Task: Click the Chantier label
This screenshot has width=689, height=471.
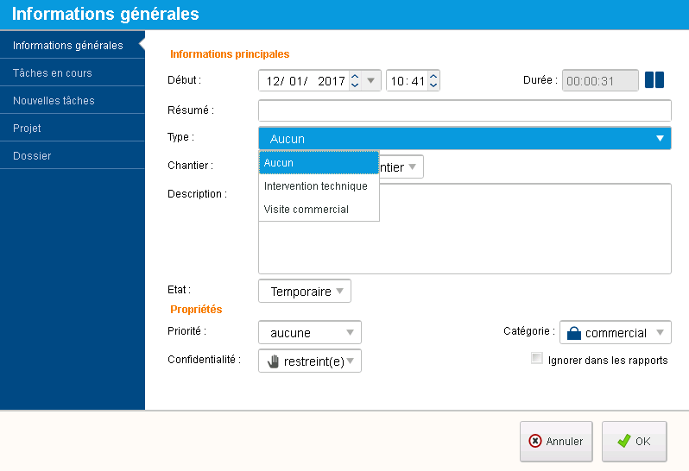Action: pyautogui.click(x=190, y=166)
